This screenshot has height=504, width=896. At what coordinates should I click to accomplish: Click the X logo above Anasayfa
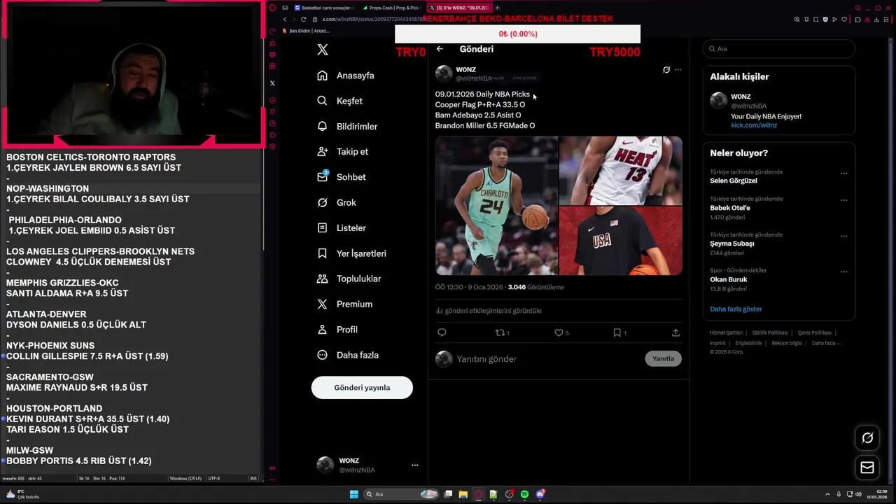(x=322, y=50)
